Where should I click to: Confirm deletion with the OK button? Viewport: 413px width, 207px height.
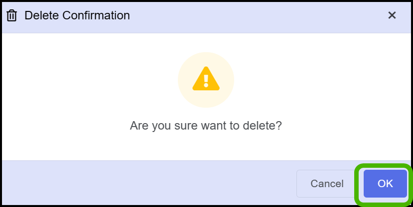coord(385,184)
